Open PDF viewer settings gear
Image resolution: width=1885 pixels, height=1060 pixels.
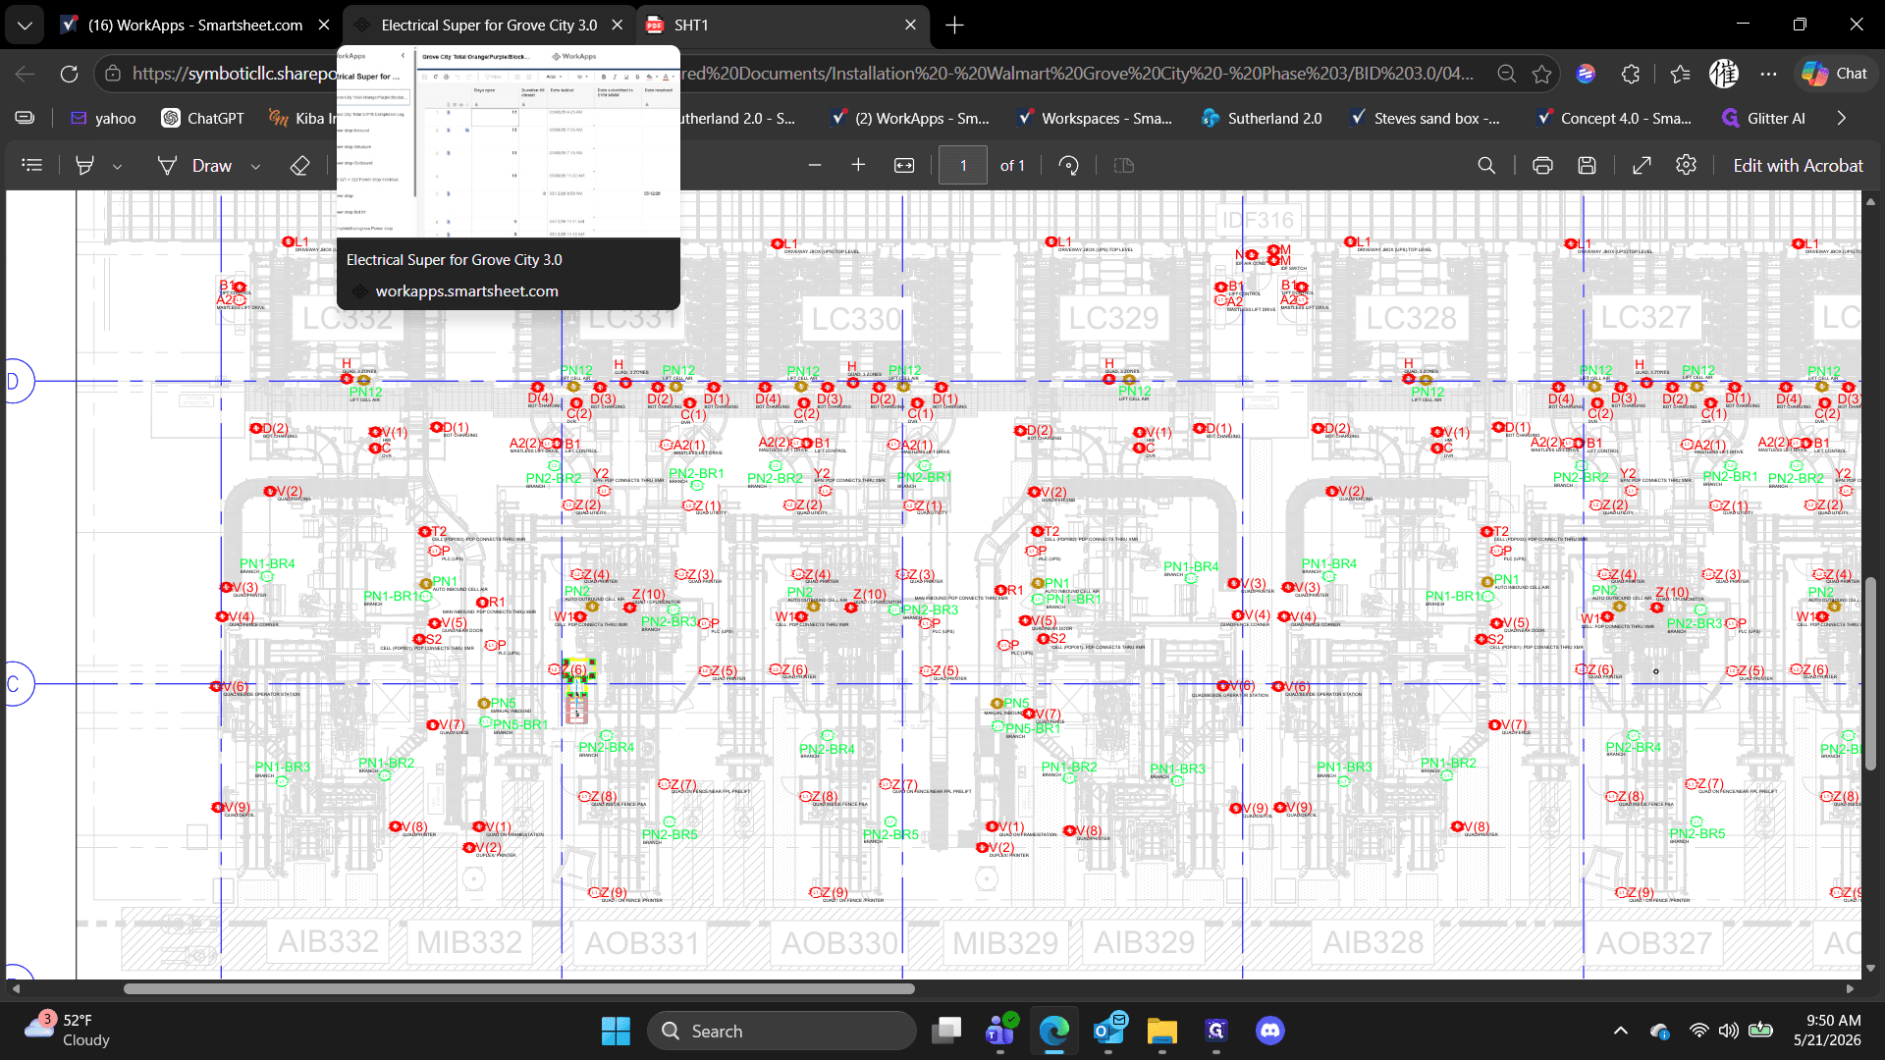pyautogui.click(x=1686, y=166)
